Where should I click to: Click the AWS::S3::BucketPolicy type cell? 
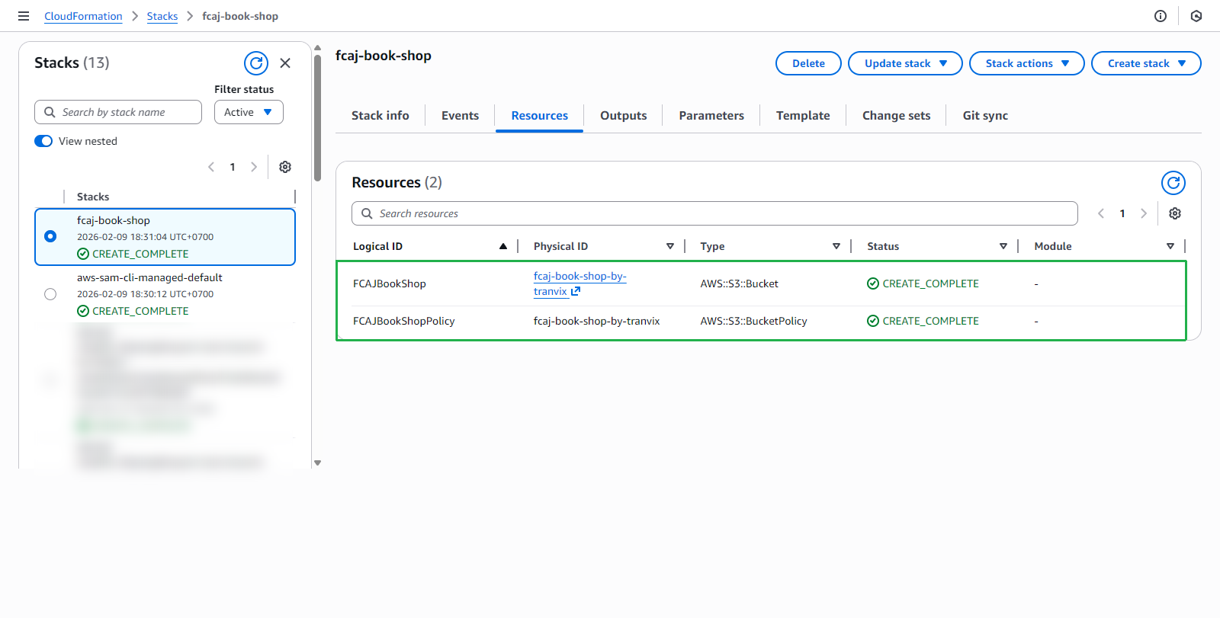pyautogui.click(x=754, y=321)
